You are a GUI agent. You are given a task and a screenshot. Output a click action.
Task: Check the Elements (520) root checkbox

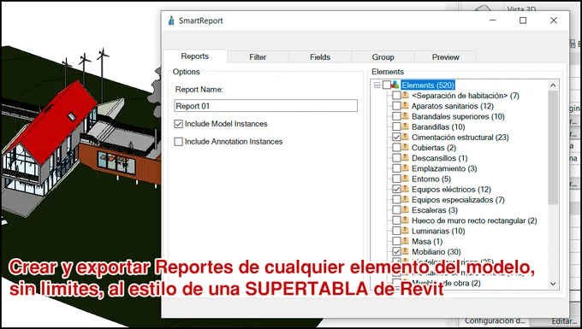point(387,85)
